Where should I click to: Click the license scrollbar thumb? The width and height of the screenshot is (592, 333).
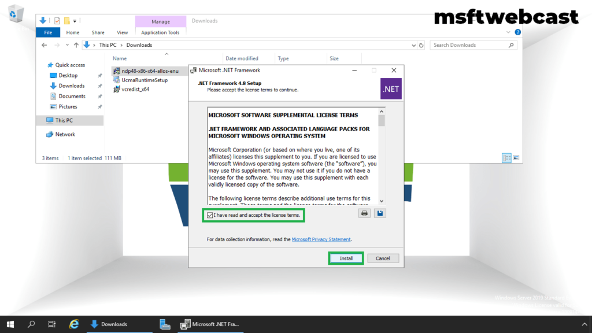tap(382, 121)
